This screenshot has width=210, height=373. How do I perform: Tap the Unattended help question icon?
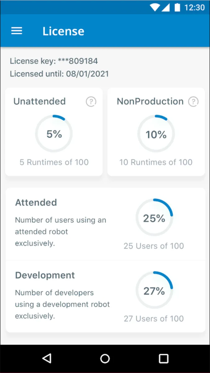point(91,102)
